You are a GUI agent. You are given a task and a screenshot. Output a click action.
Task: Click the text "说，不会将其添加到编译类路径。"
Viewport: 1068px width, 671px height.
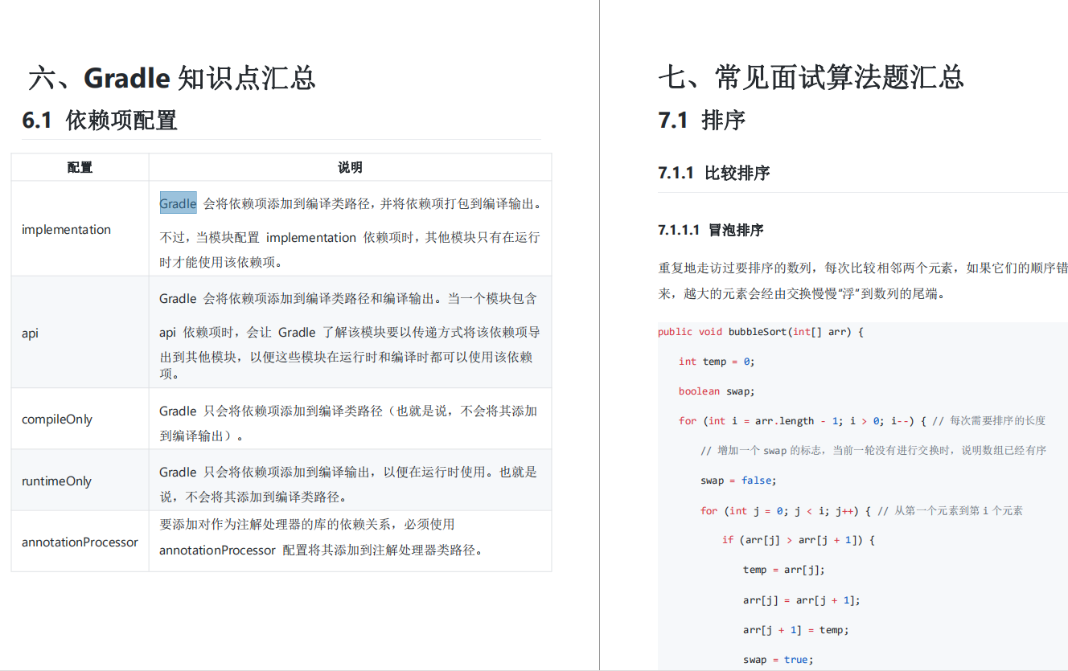(253, 497)
